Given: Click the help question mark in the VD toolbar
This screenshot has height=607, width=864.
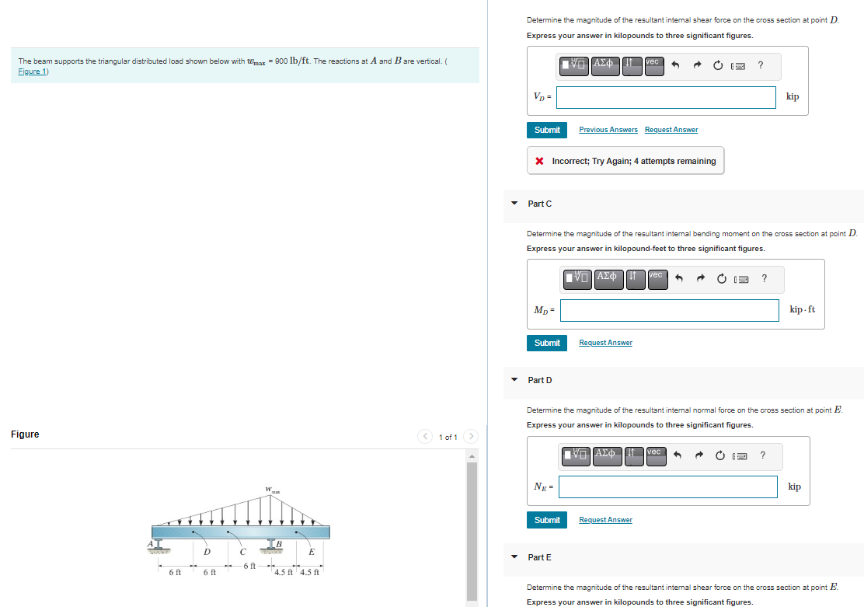Looking at the screenshot, I should click(760, 66).
